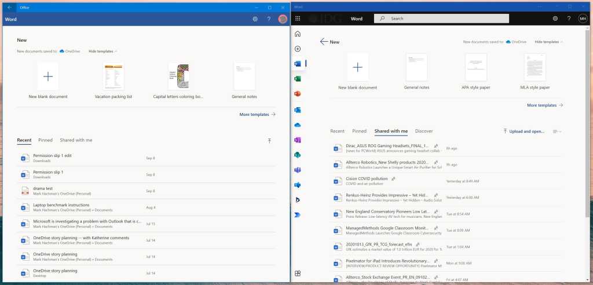
Task: Select Shared with me tab in right window
Action: click(391, 131)
